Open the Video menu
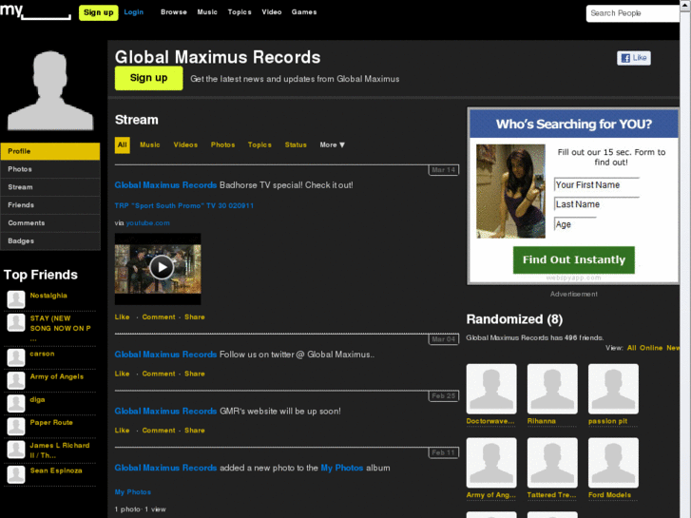691x518 pixels. (272, 12)
